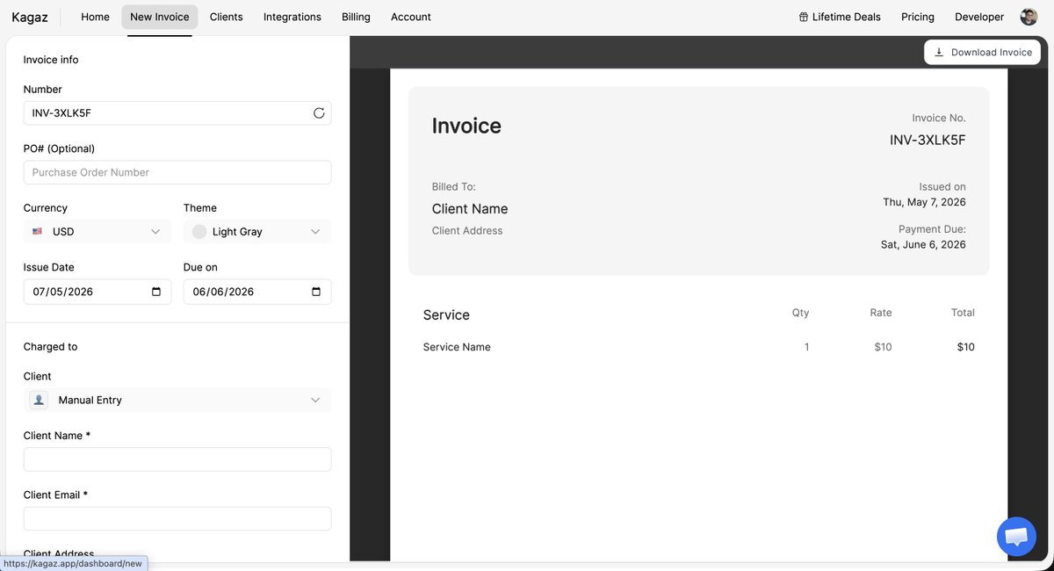Click the Invoice No. label in preview

click(x=939, y=118)
